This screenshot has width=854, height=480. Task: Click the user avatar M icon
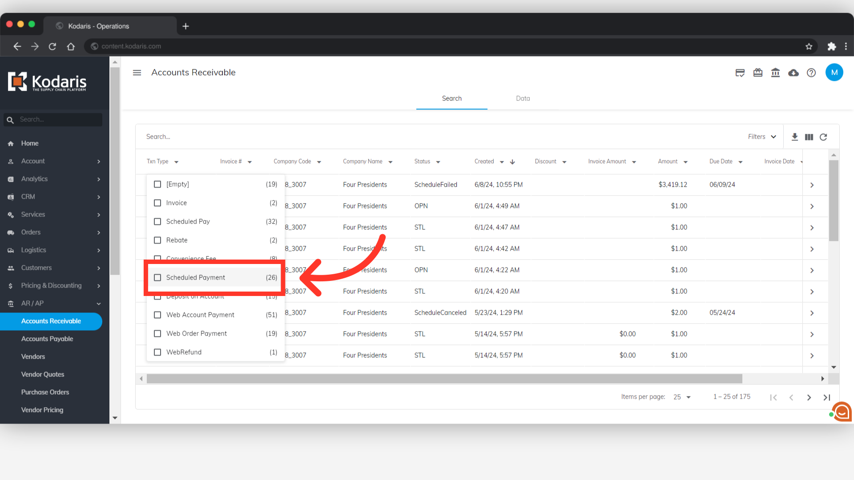point(834,72)
